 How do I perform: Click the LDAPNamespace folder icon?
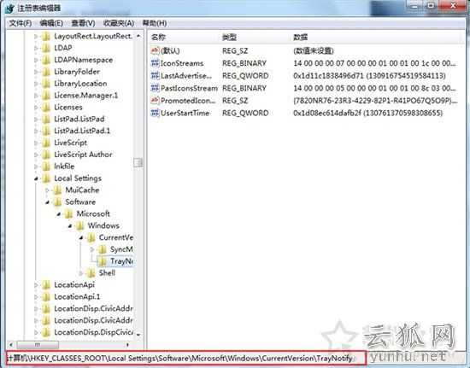tap(46, 60)
